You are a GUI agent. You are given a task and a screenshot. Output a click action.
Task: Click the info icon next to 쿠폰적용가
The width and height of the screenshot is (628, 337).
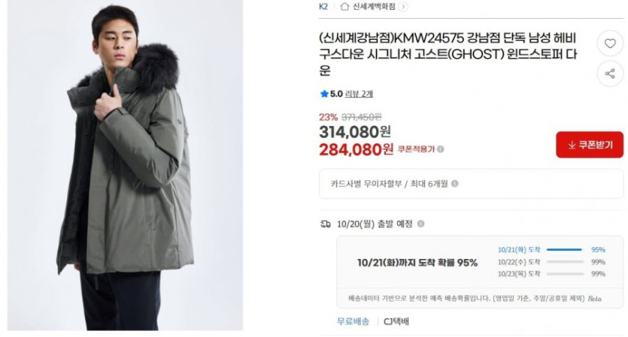tap(441, 149)
